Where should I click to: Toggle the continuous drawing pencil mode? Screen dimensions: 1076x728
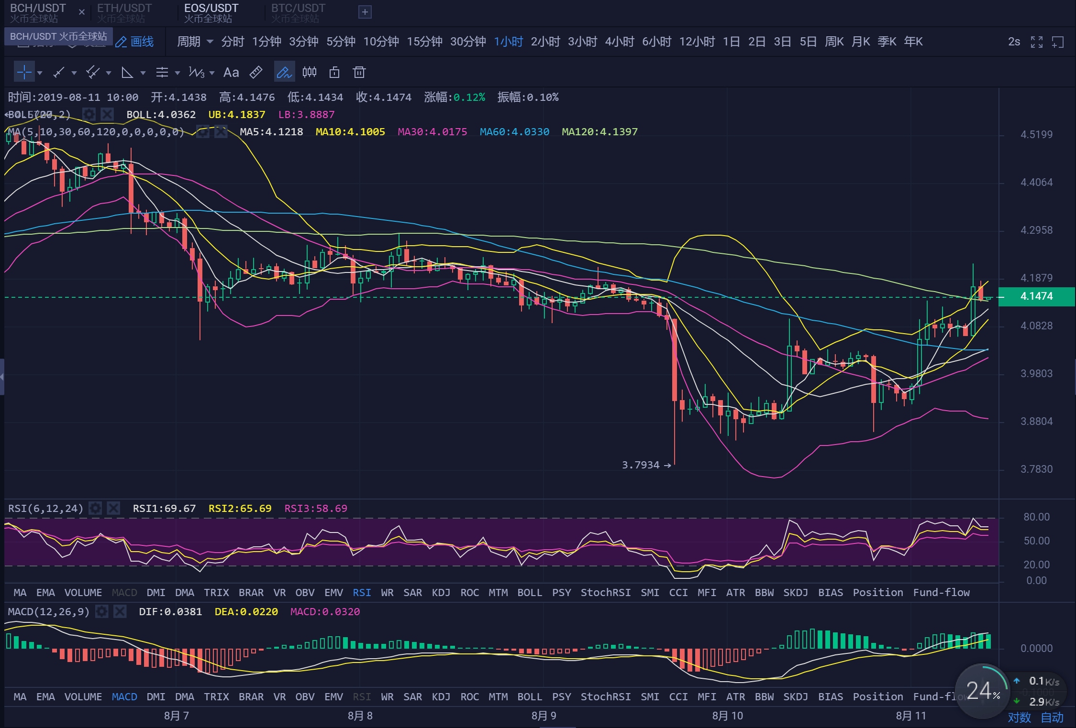click(284, 72)
